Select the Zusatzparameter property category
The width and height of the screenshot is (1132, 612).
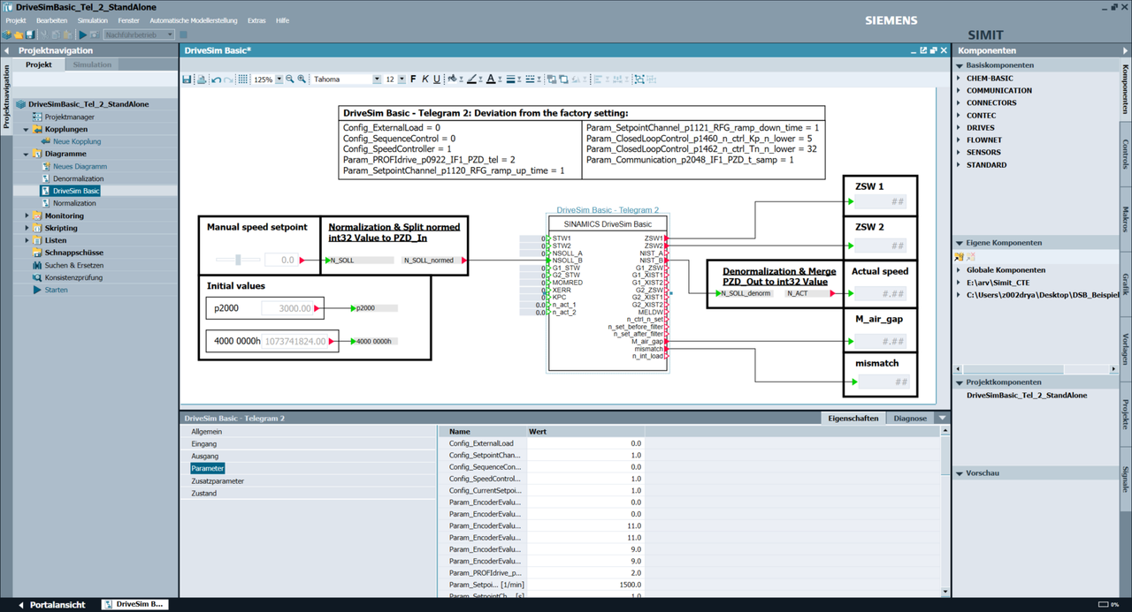pos(218,481)
